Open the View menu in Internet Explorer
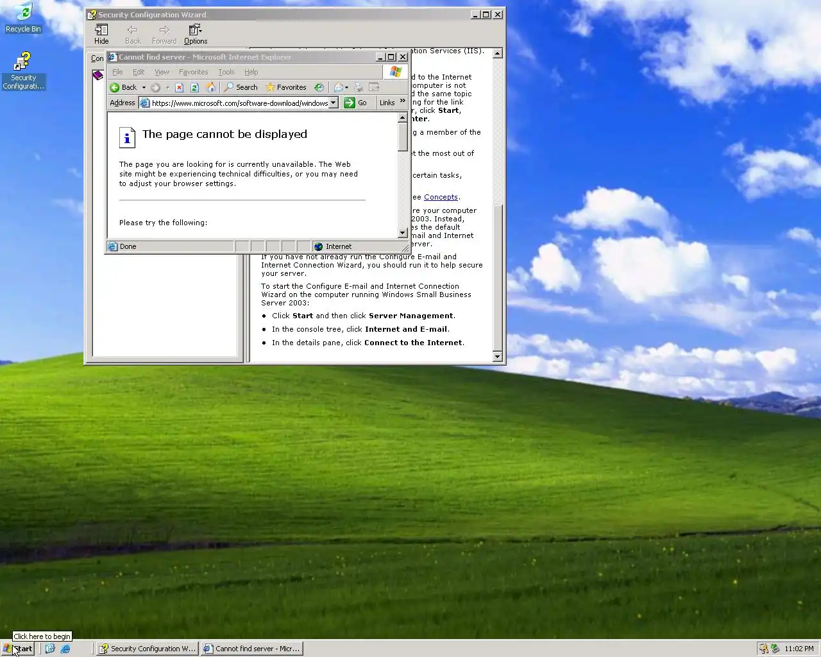Screen dimensions: 821x657 pyautogui.click(x=162, y=72)
